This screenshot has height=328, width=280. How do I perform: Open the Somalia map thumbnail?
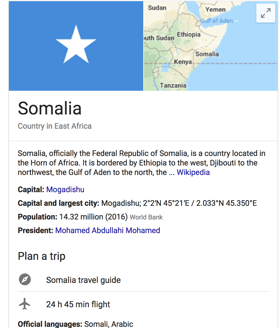[211, 46]
